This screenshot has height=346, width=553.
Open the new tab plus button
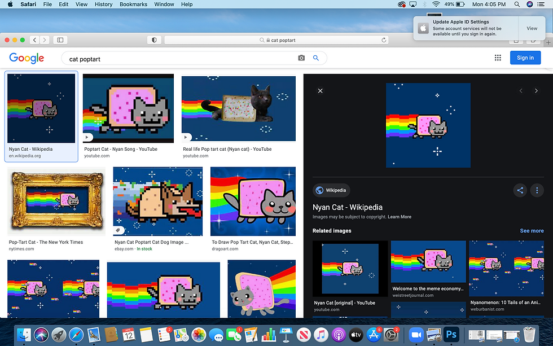point(548,42)
